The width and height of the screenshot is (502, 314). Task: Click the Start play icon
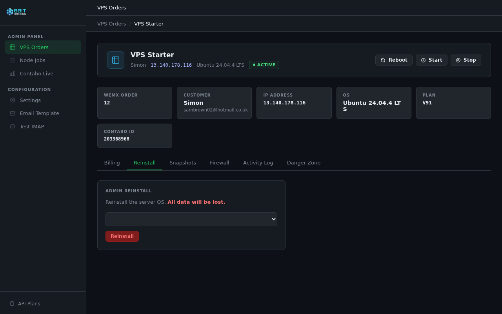coord(423,60)
